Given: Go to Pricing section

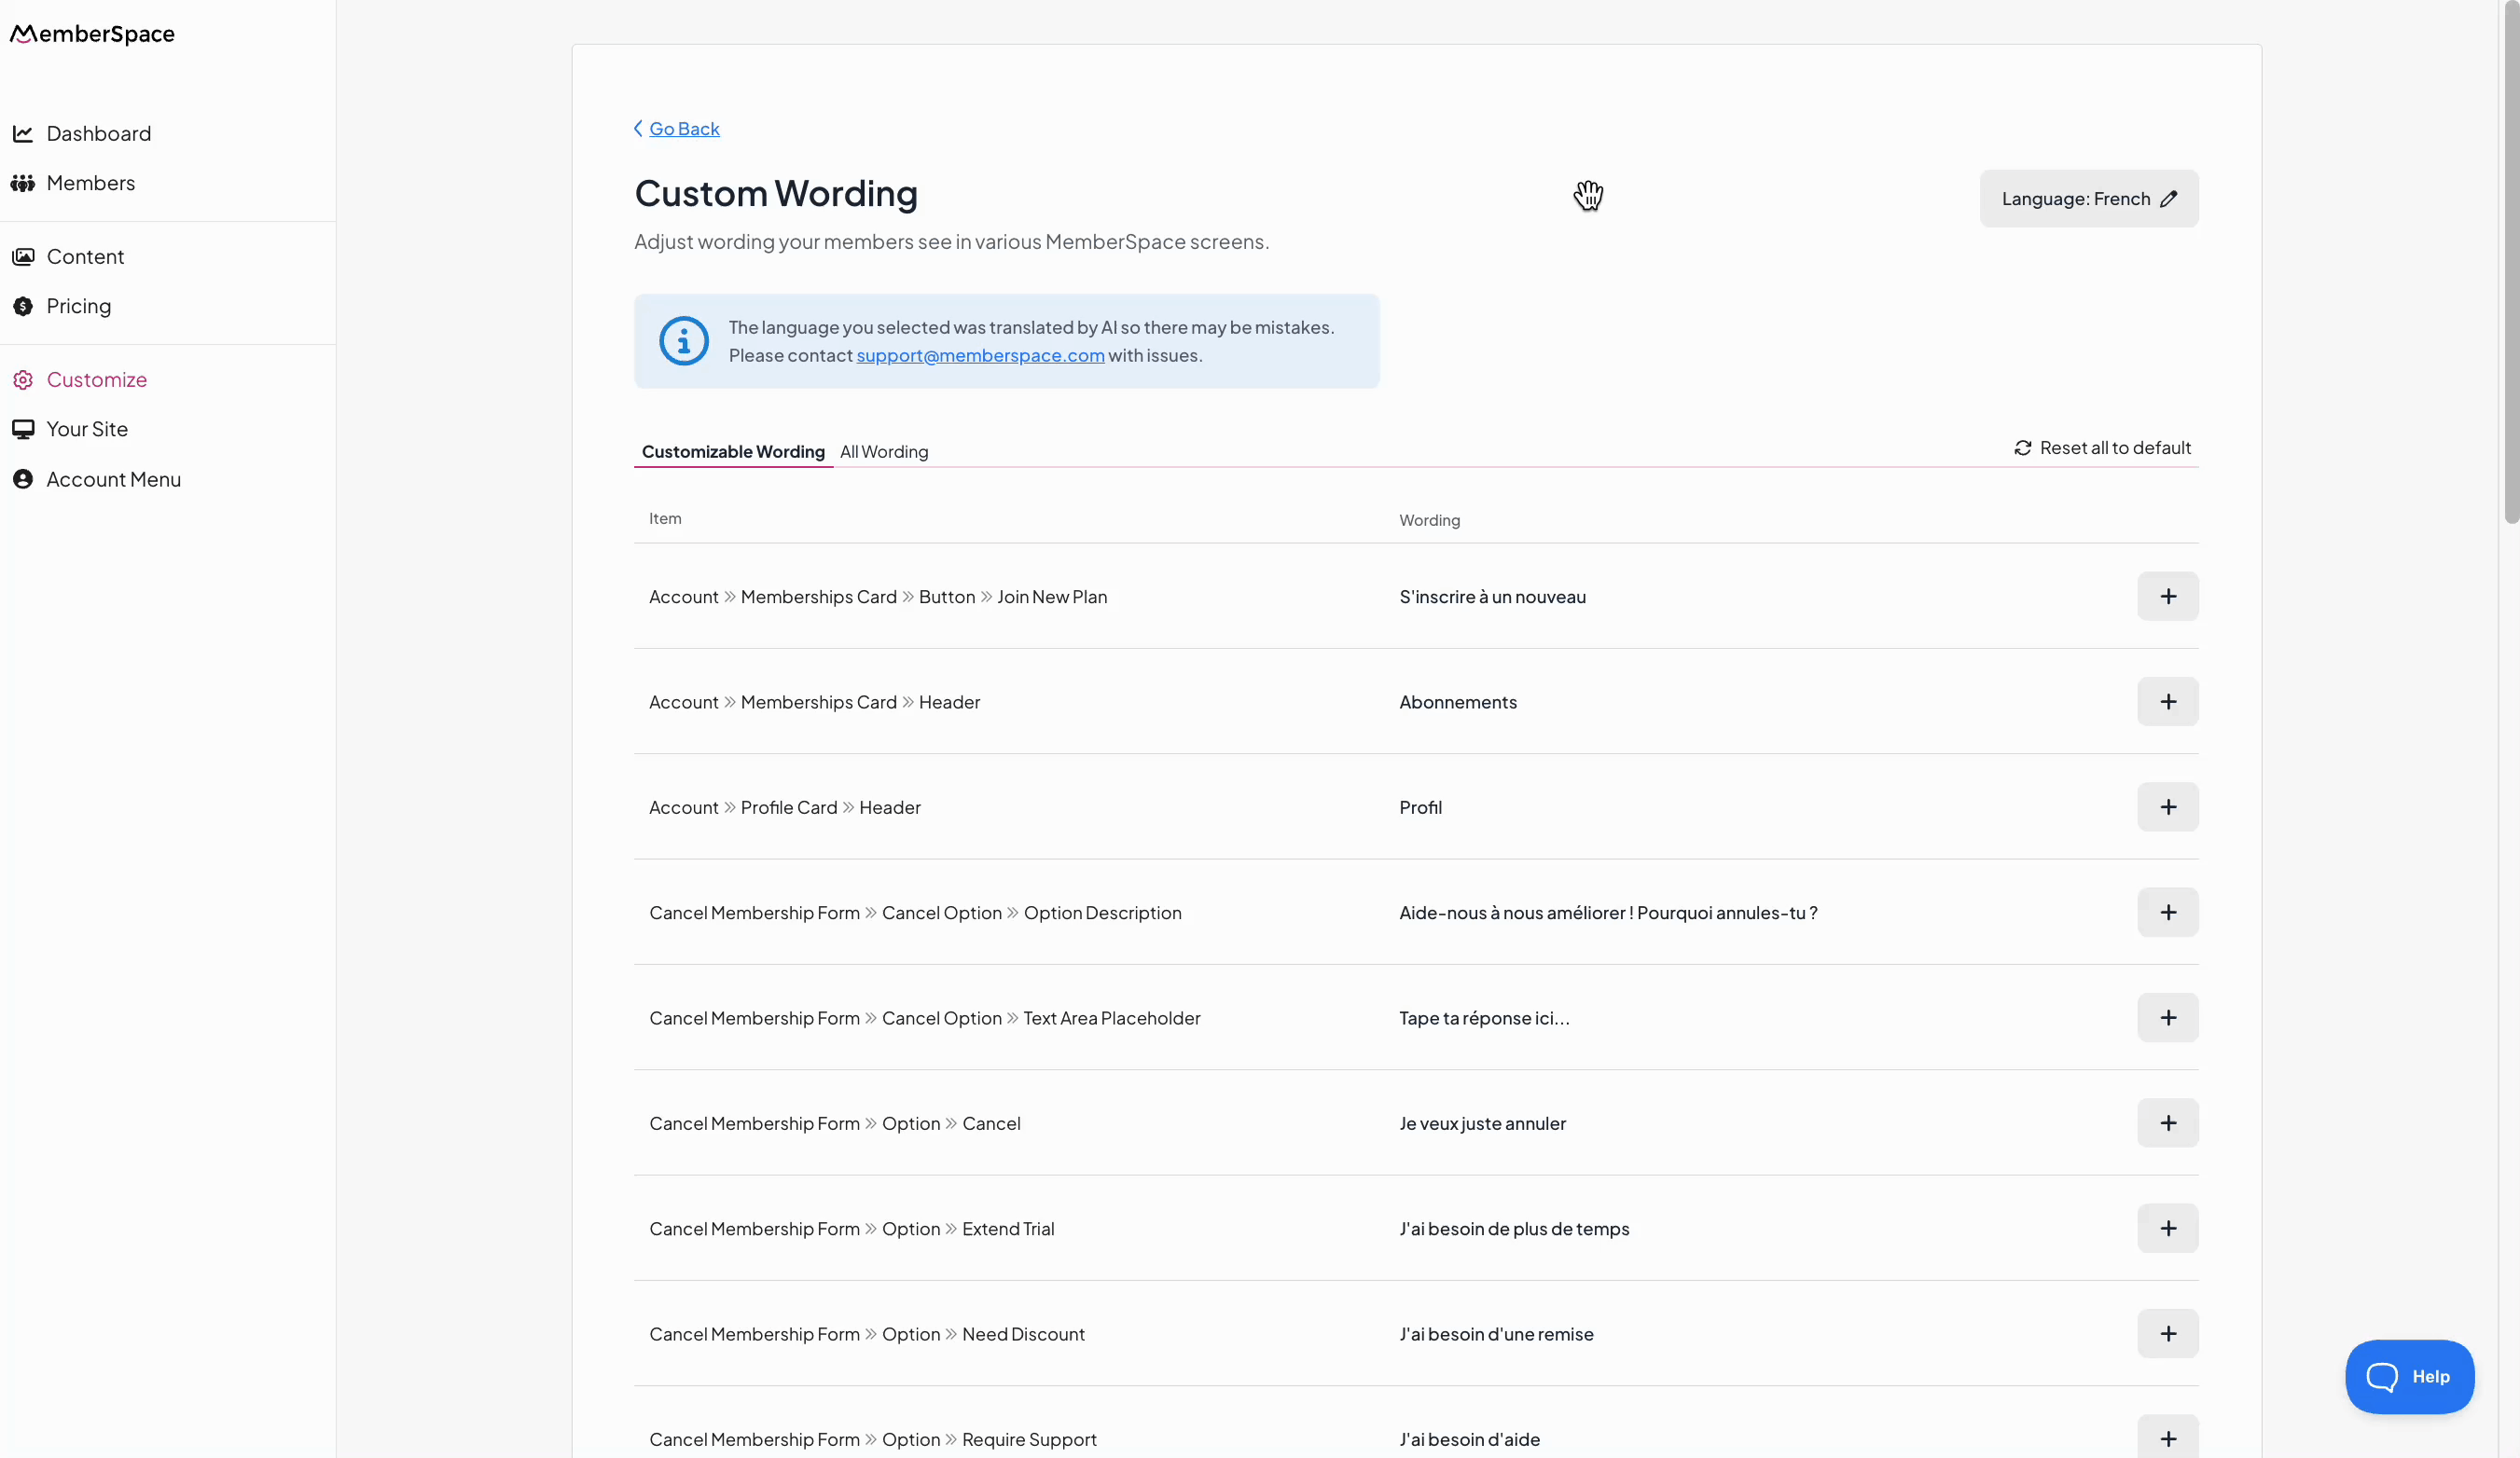Looking at the screenshot, I should 78,306.
